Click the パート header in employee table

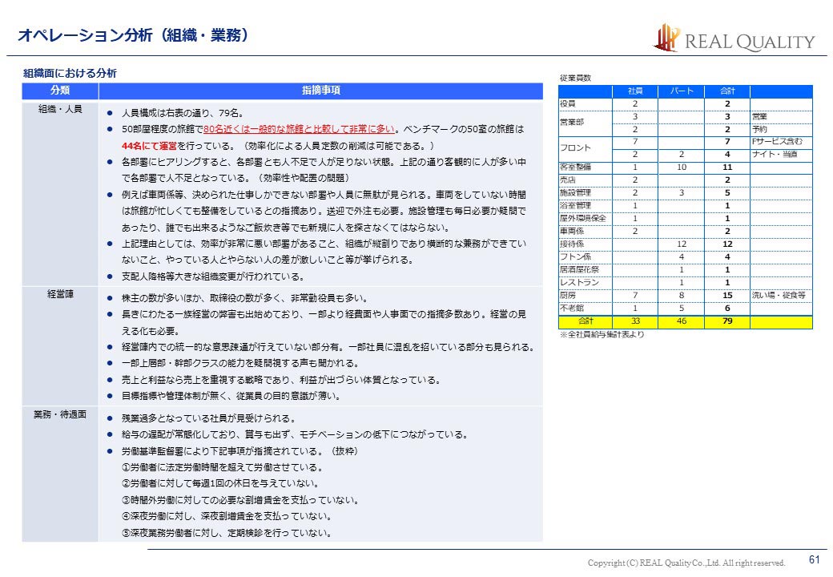[682, 91]
